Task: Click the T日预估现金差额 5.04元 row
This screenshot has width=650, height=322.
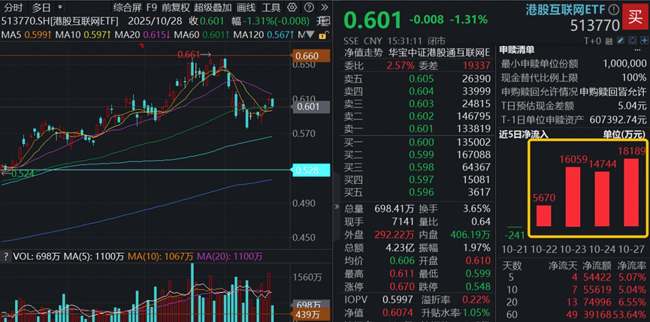Action: pos(573,106)
